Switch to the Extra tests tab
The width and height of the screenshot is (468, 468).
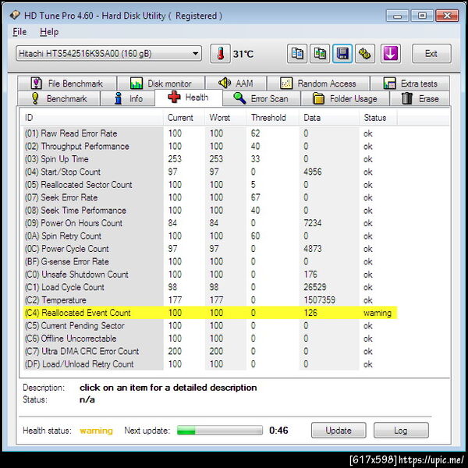pos(409,83)
